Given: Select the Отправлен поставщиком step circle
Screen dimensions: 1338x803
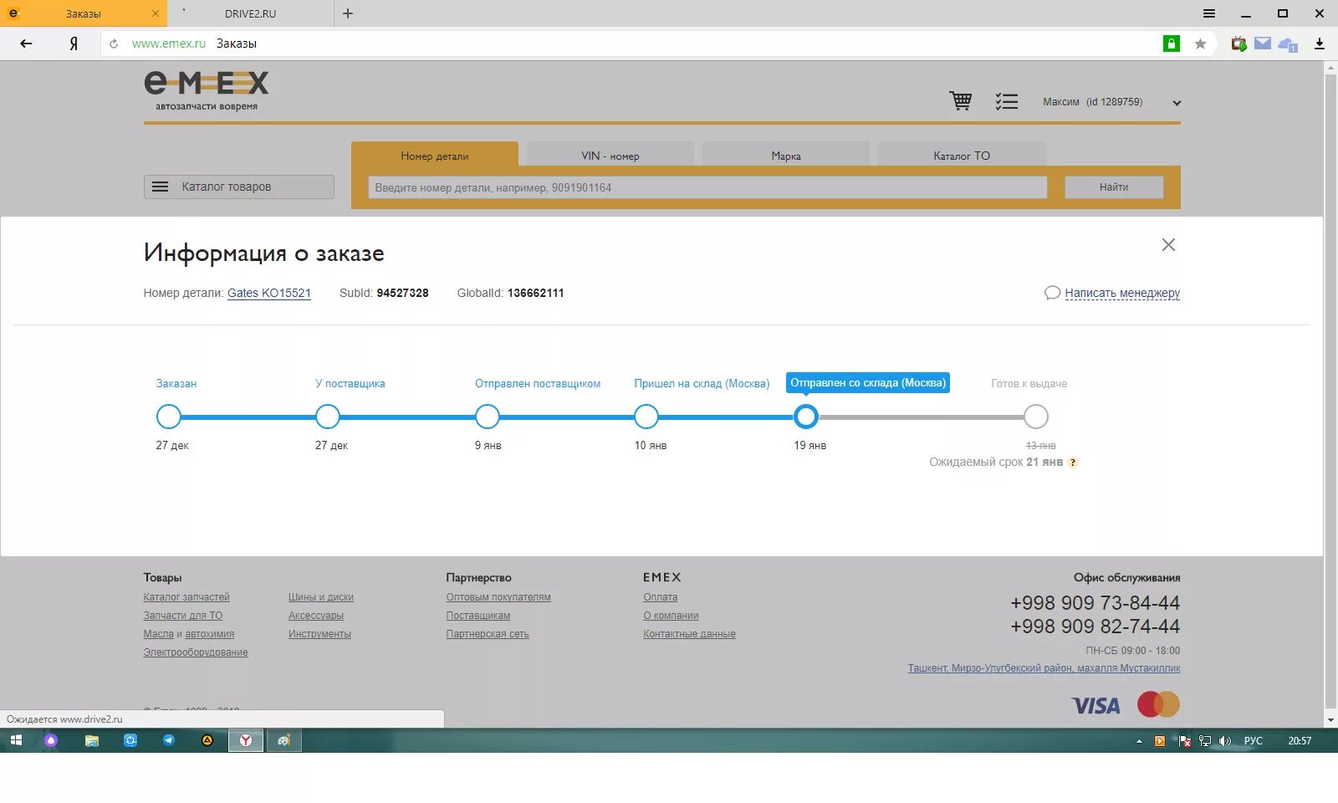Looking at the screenshot, I should tap(488, 417).
